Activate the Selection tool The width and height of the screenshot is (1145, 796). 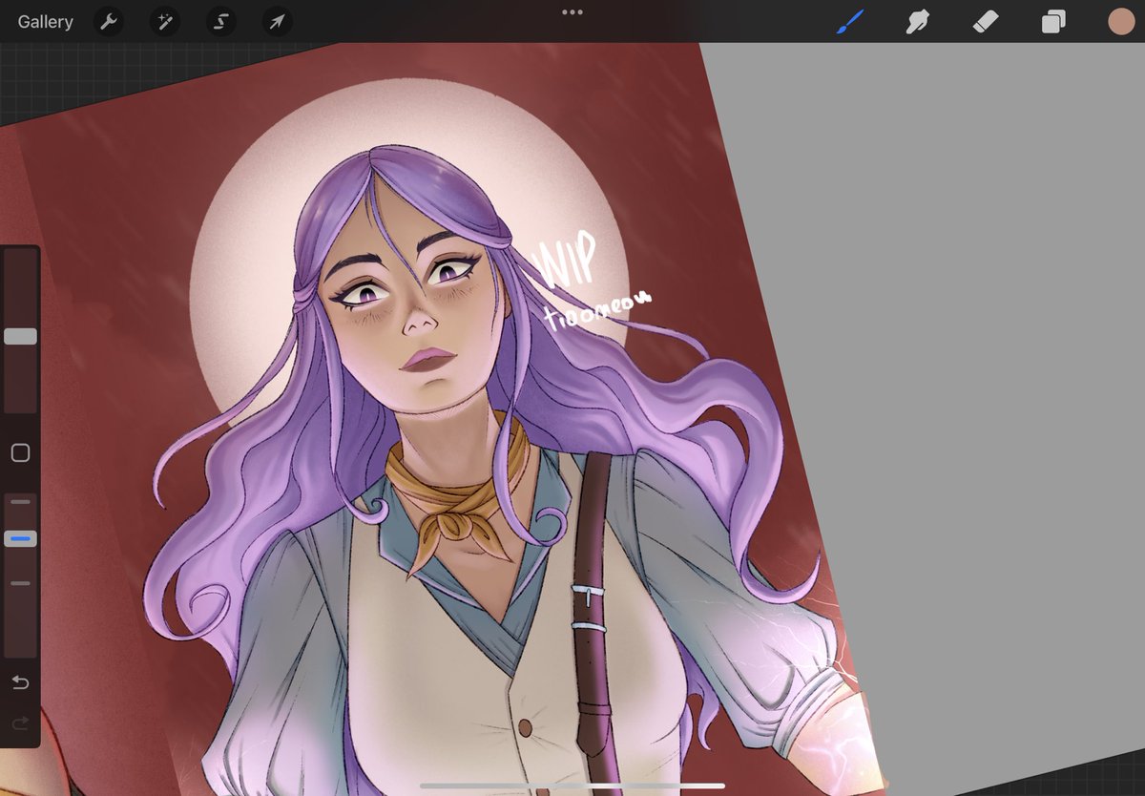click(x=221, y=21)
